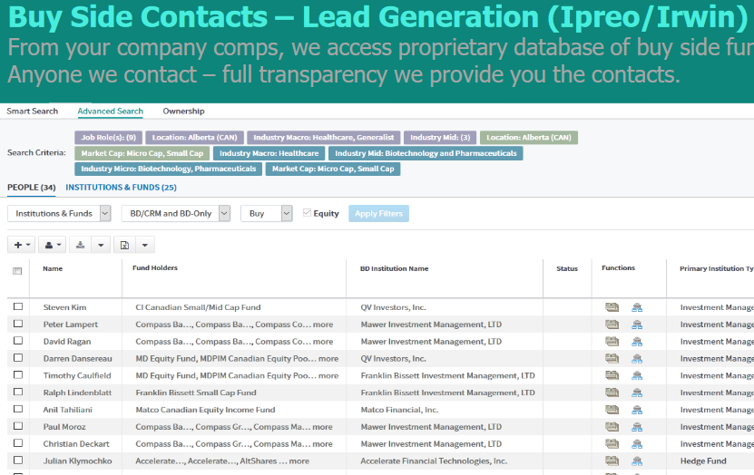The height and width of the screenshot is (475, 754).
Task: Open the add (plus) toolbar menu
Action: [21, 245]
